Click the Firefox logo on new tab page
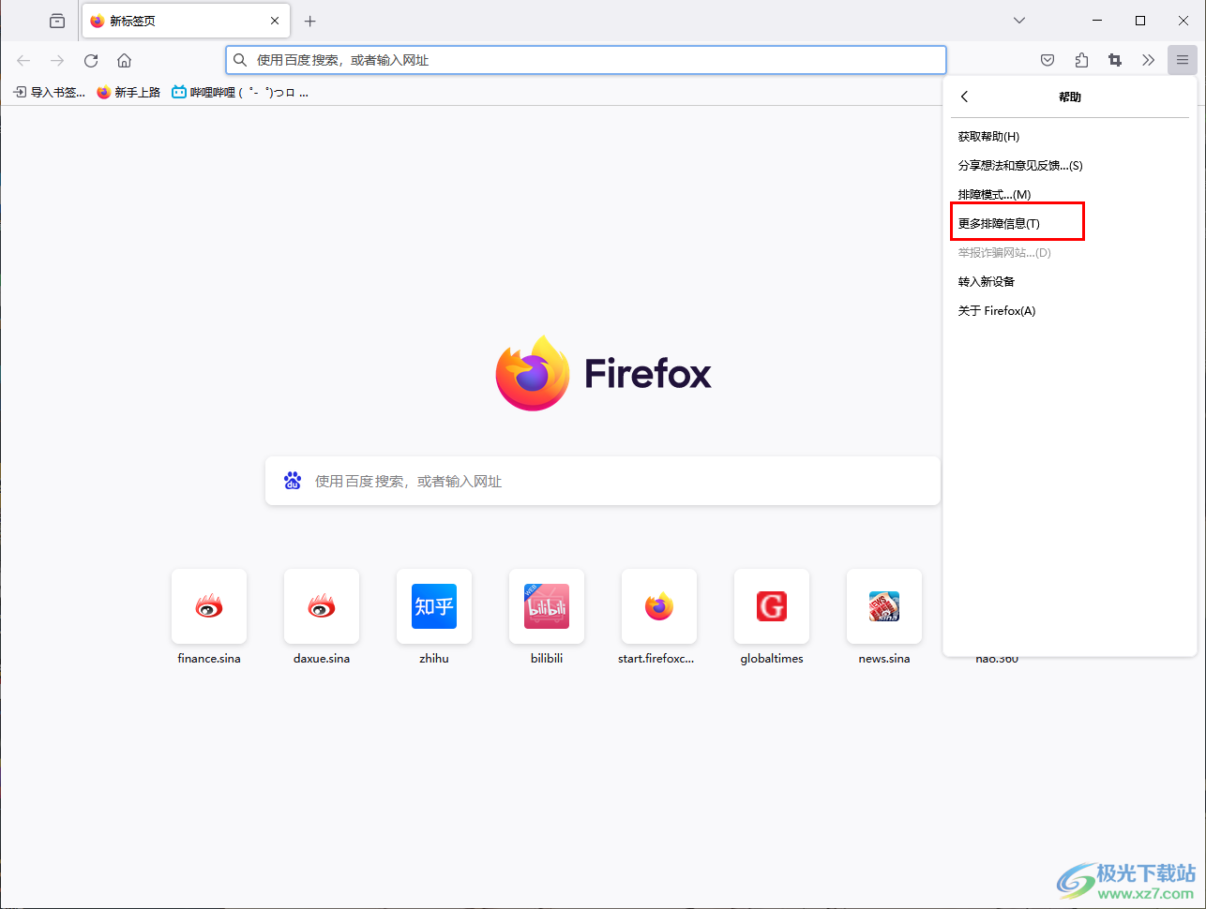Image resolution: width=1206 pixels, height=909 pixels. [603, 373]
